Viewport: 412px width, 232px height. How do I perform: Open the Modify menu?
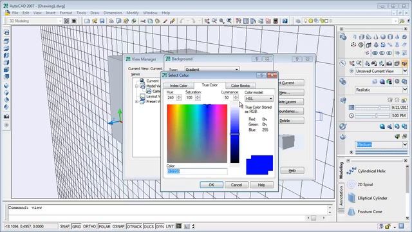point(133,13)
